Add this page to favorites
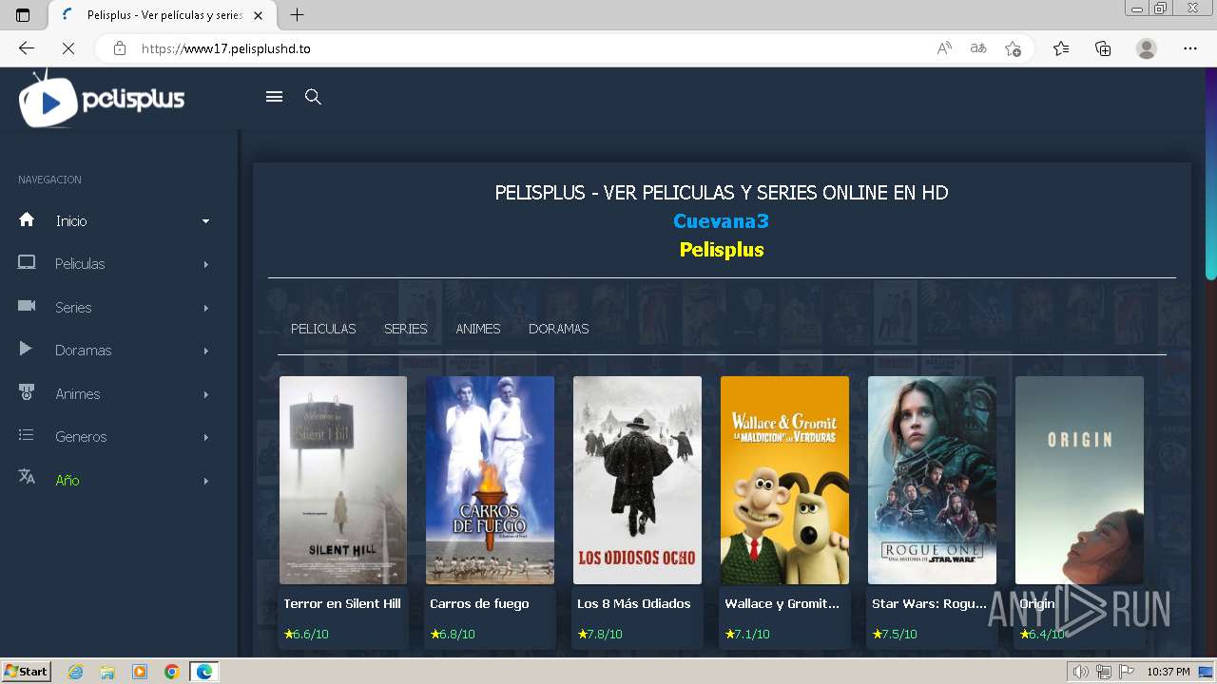 click(x=1013, y=48)
